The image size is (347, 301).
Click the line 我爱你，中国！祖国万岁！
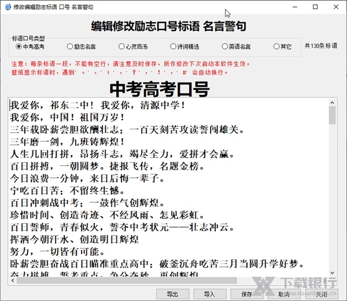coord(67,117)
